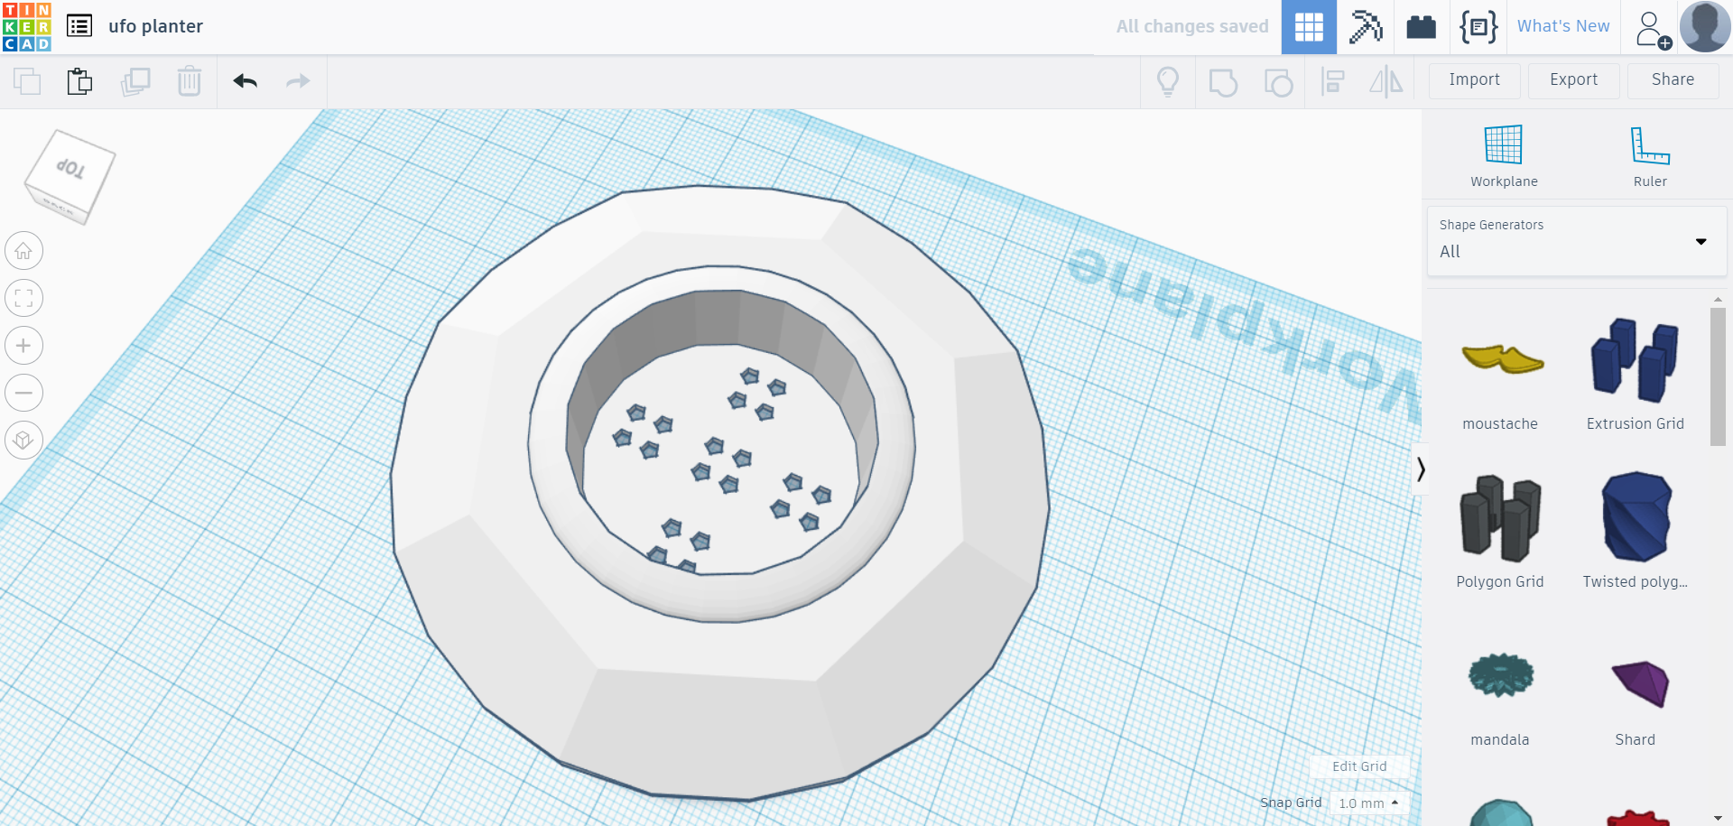The height and width of the screenshot is (826, 1733).
Task: Open the Snap Grid 1.0 mm dropdown
Action: pyautogui.click(x=1369, y=803)
